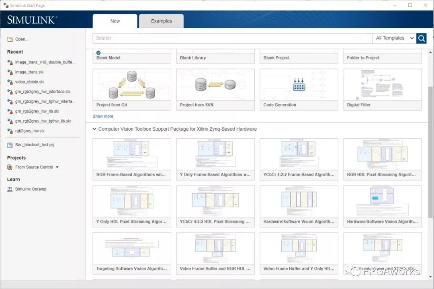Screen dimensions: 434x289
Task: Click the From Source Control icon
Action: pyautogui.click(x=10, y=167)
